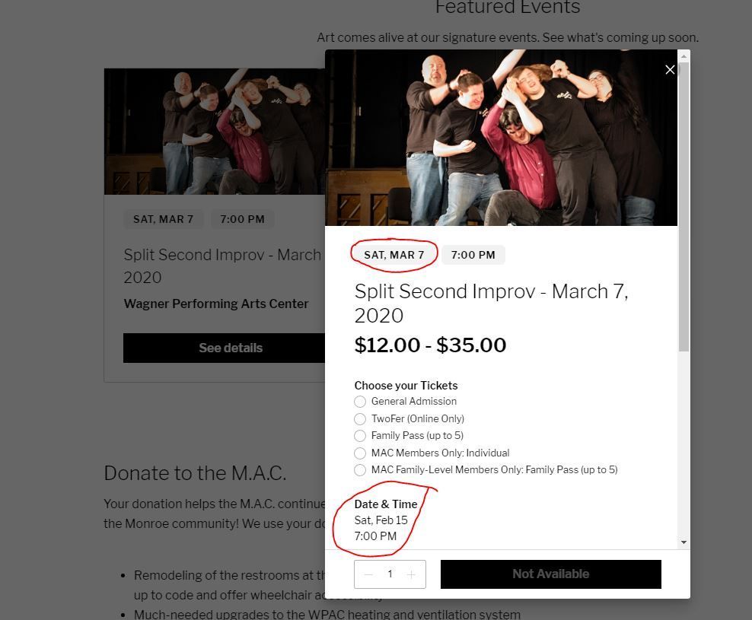This screenshot has height=620, width=752.
Task: Decrease ticket quantity with minus button
Action: [368, 574]
